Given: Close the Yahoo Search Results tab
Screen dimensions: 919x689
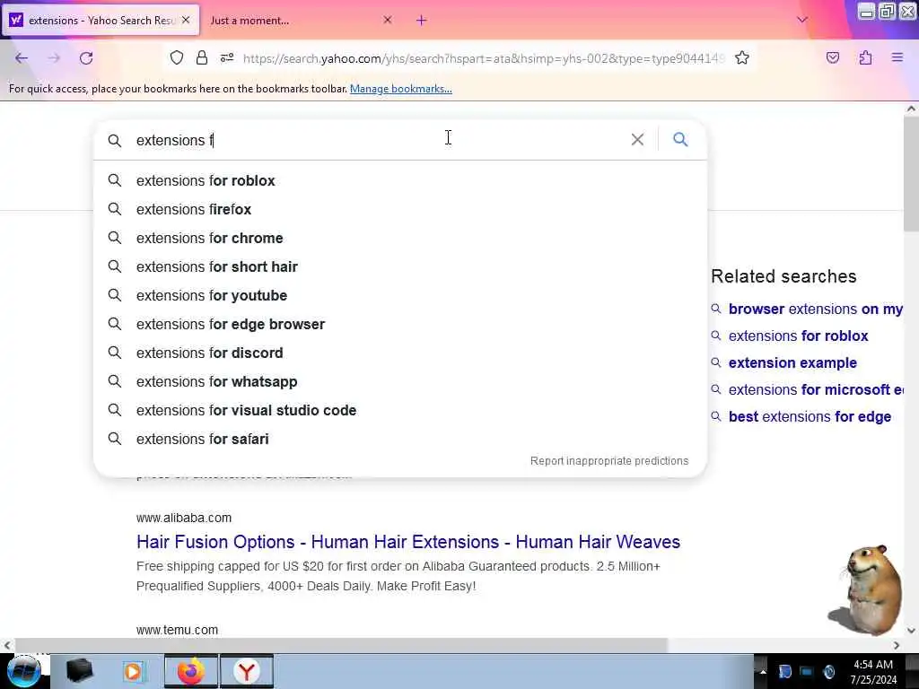Looking at the screenshot, I should coord(186,20).
